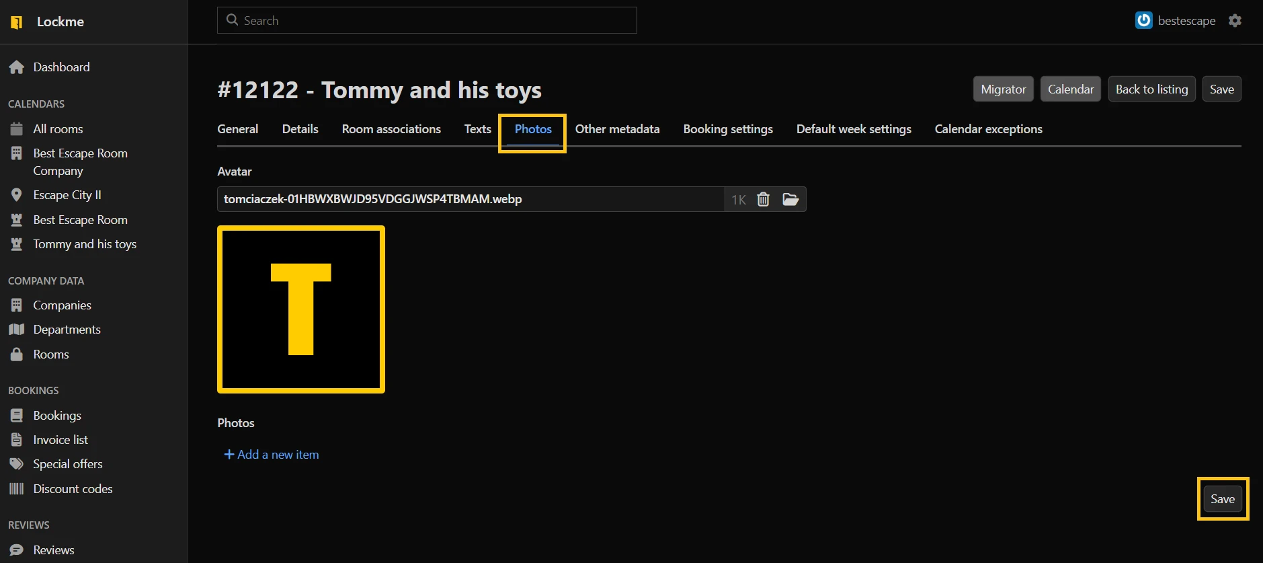
Task: Click the trash icon to delete avatar
Action: pos(763,199)
